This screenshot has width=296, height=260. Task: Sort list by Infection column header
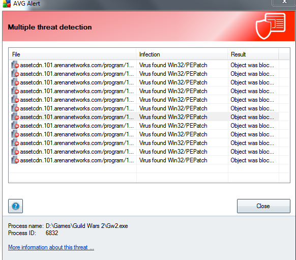click(x=182, y=54)
